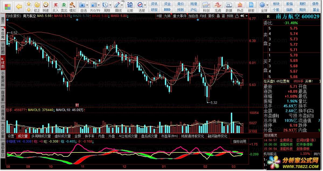Expand the 自选 dropdown arrow
The height and width of the screenshot is (171, 323).
(87, 5)
